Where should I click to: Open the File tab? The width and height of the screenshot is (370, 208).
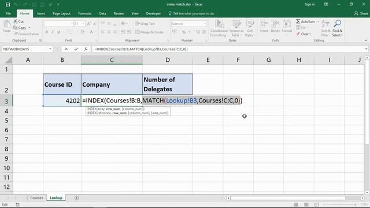8,13
